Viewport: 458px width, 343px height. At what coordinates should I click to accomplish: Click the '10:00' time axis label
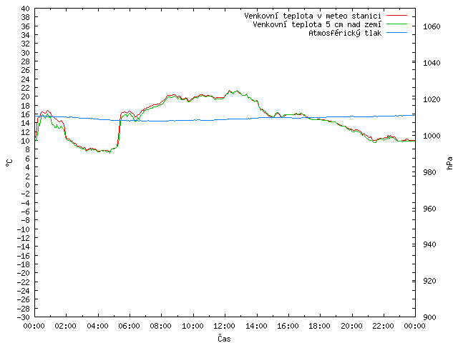click(x=193, y=326)
